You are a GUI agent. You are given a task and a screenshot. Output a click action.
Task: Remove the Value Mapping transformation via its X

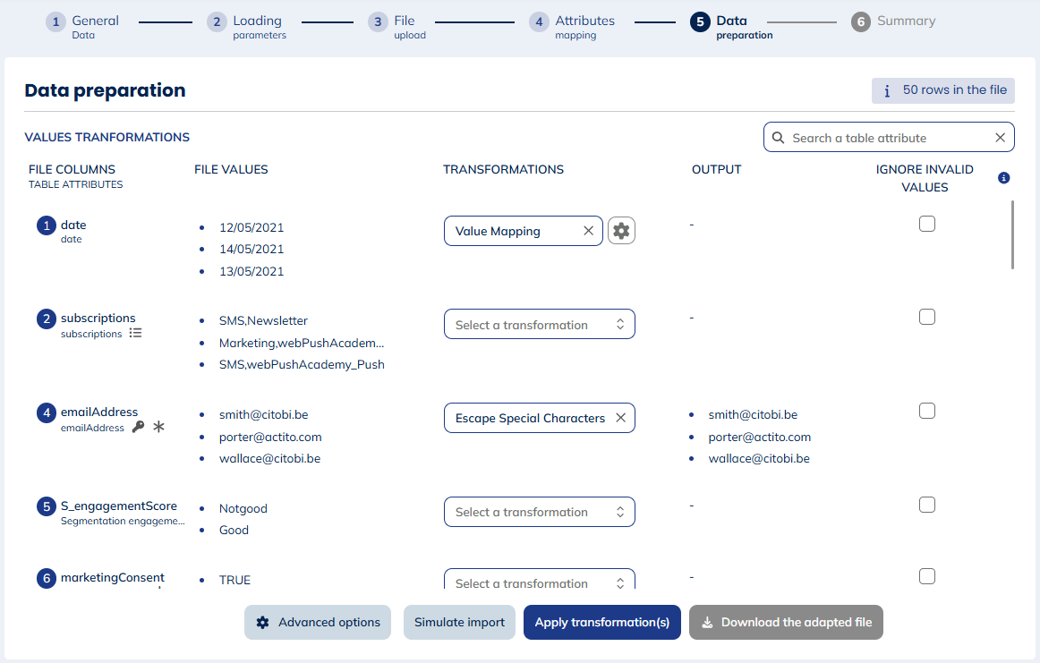[588, 230]
